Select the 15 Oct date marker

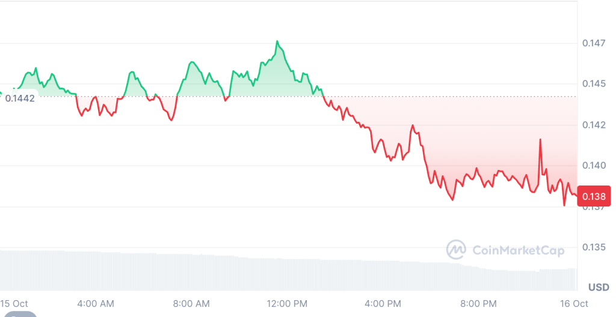pos(14,304)
